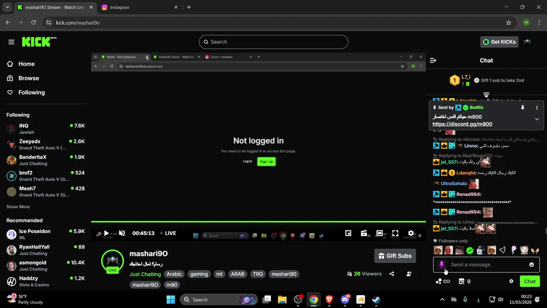Select the gaming tag

coord(199,274)
